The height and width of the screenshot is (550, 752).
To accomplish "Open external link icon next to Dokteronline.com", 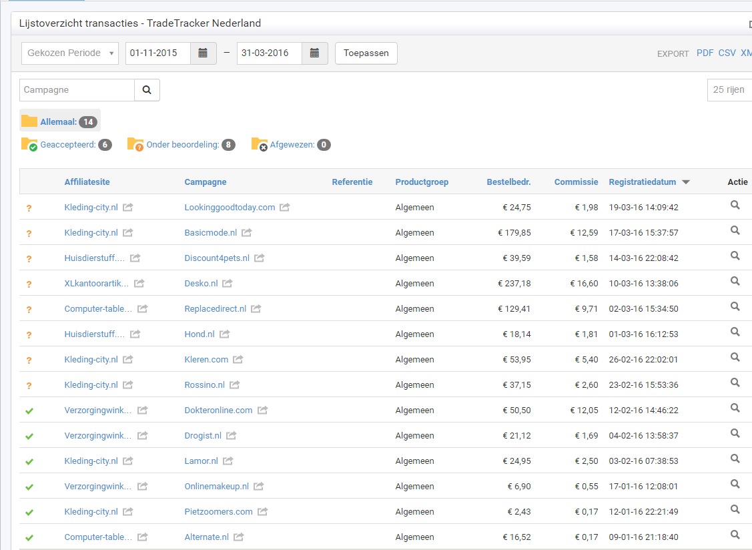I will point(262,410).
